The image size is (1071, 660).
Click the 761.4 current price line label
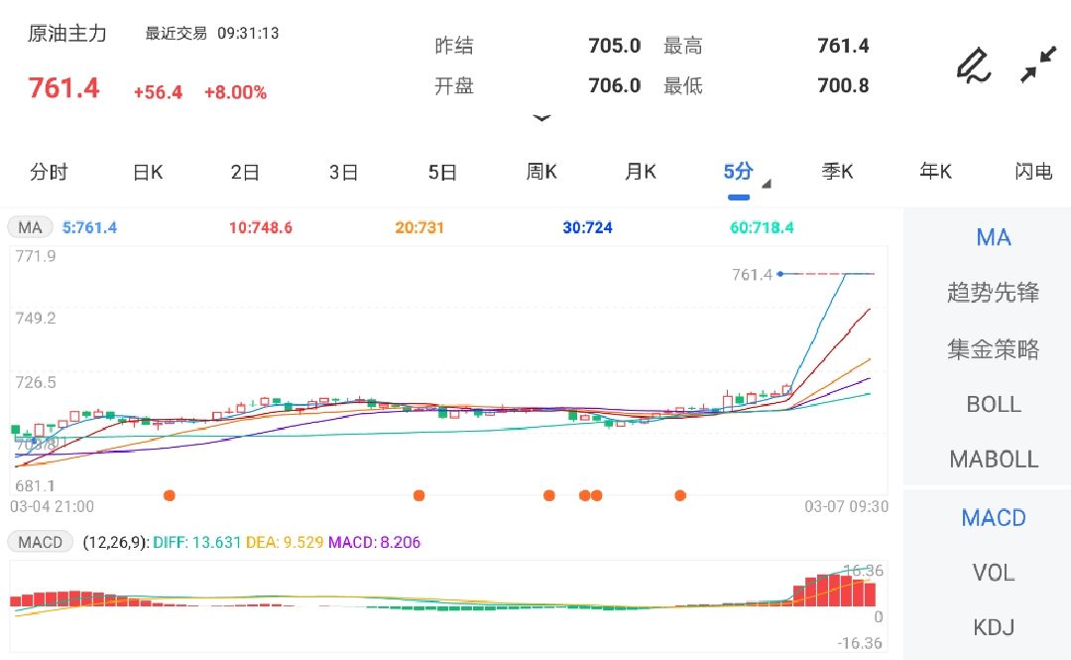(x=752, y=274)
